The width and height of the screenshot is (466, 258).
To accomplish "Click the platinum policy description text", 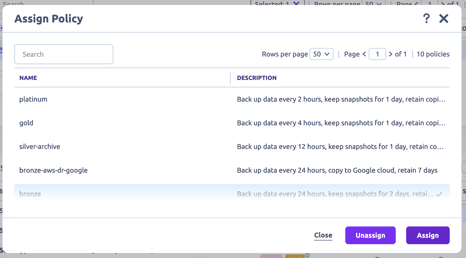I will click(x=341, y=99).
